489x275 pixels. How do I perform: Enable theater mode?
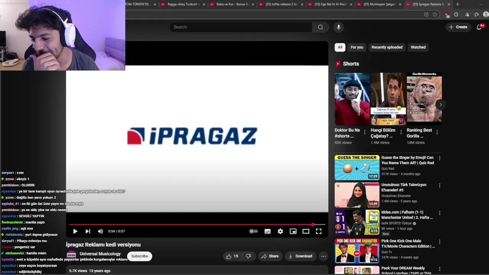click(x=306, y=231)
